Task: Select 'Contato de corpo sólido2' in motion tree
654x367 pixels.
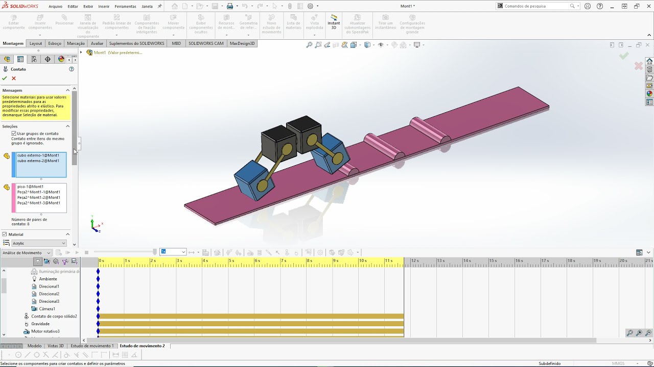Action: click(x=54, y=317)
